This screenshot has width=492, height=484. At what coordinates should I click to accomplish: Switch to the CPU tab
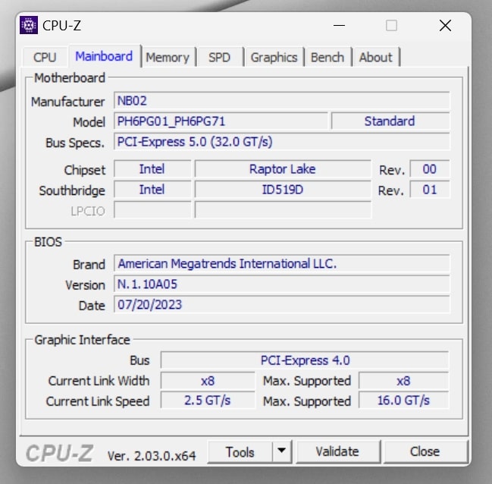click(x=45, y=57)
